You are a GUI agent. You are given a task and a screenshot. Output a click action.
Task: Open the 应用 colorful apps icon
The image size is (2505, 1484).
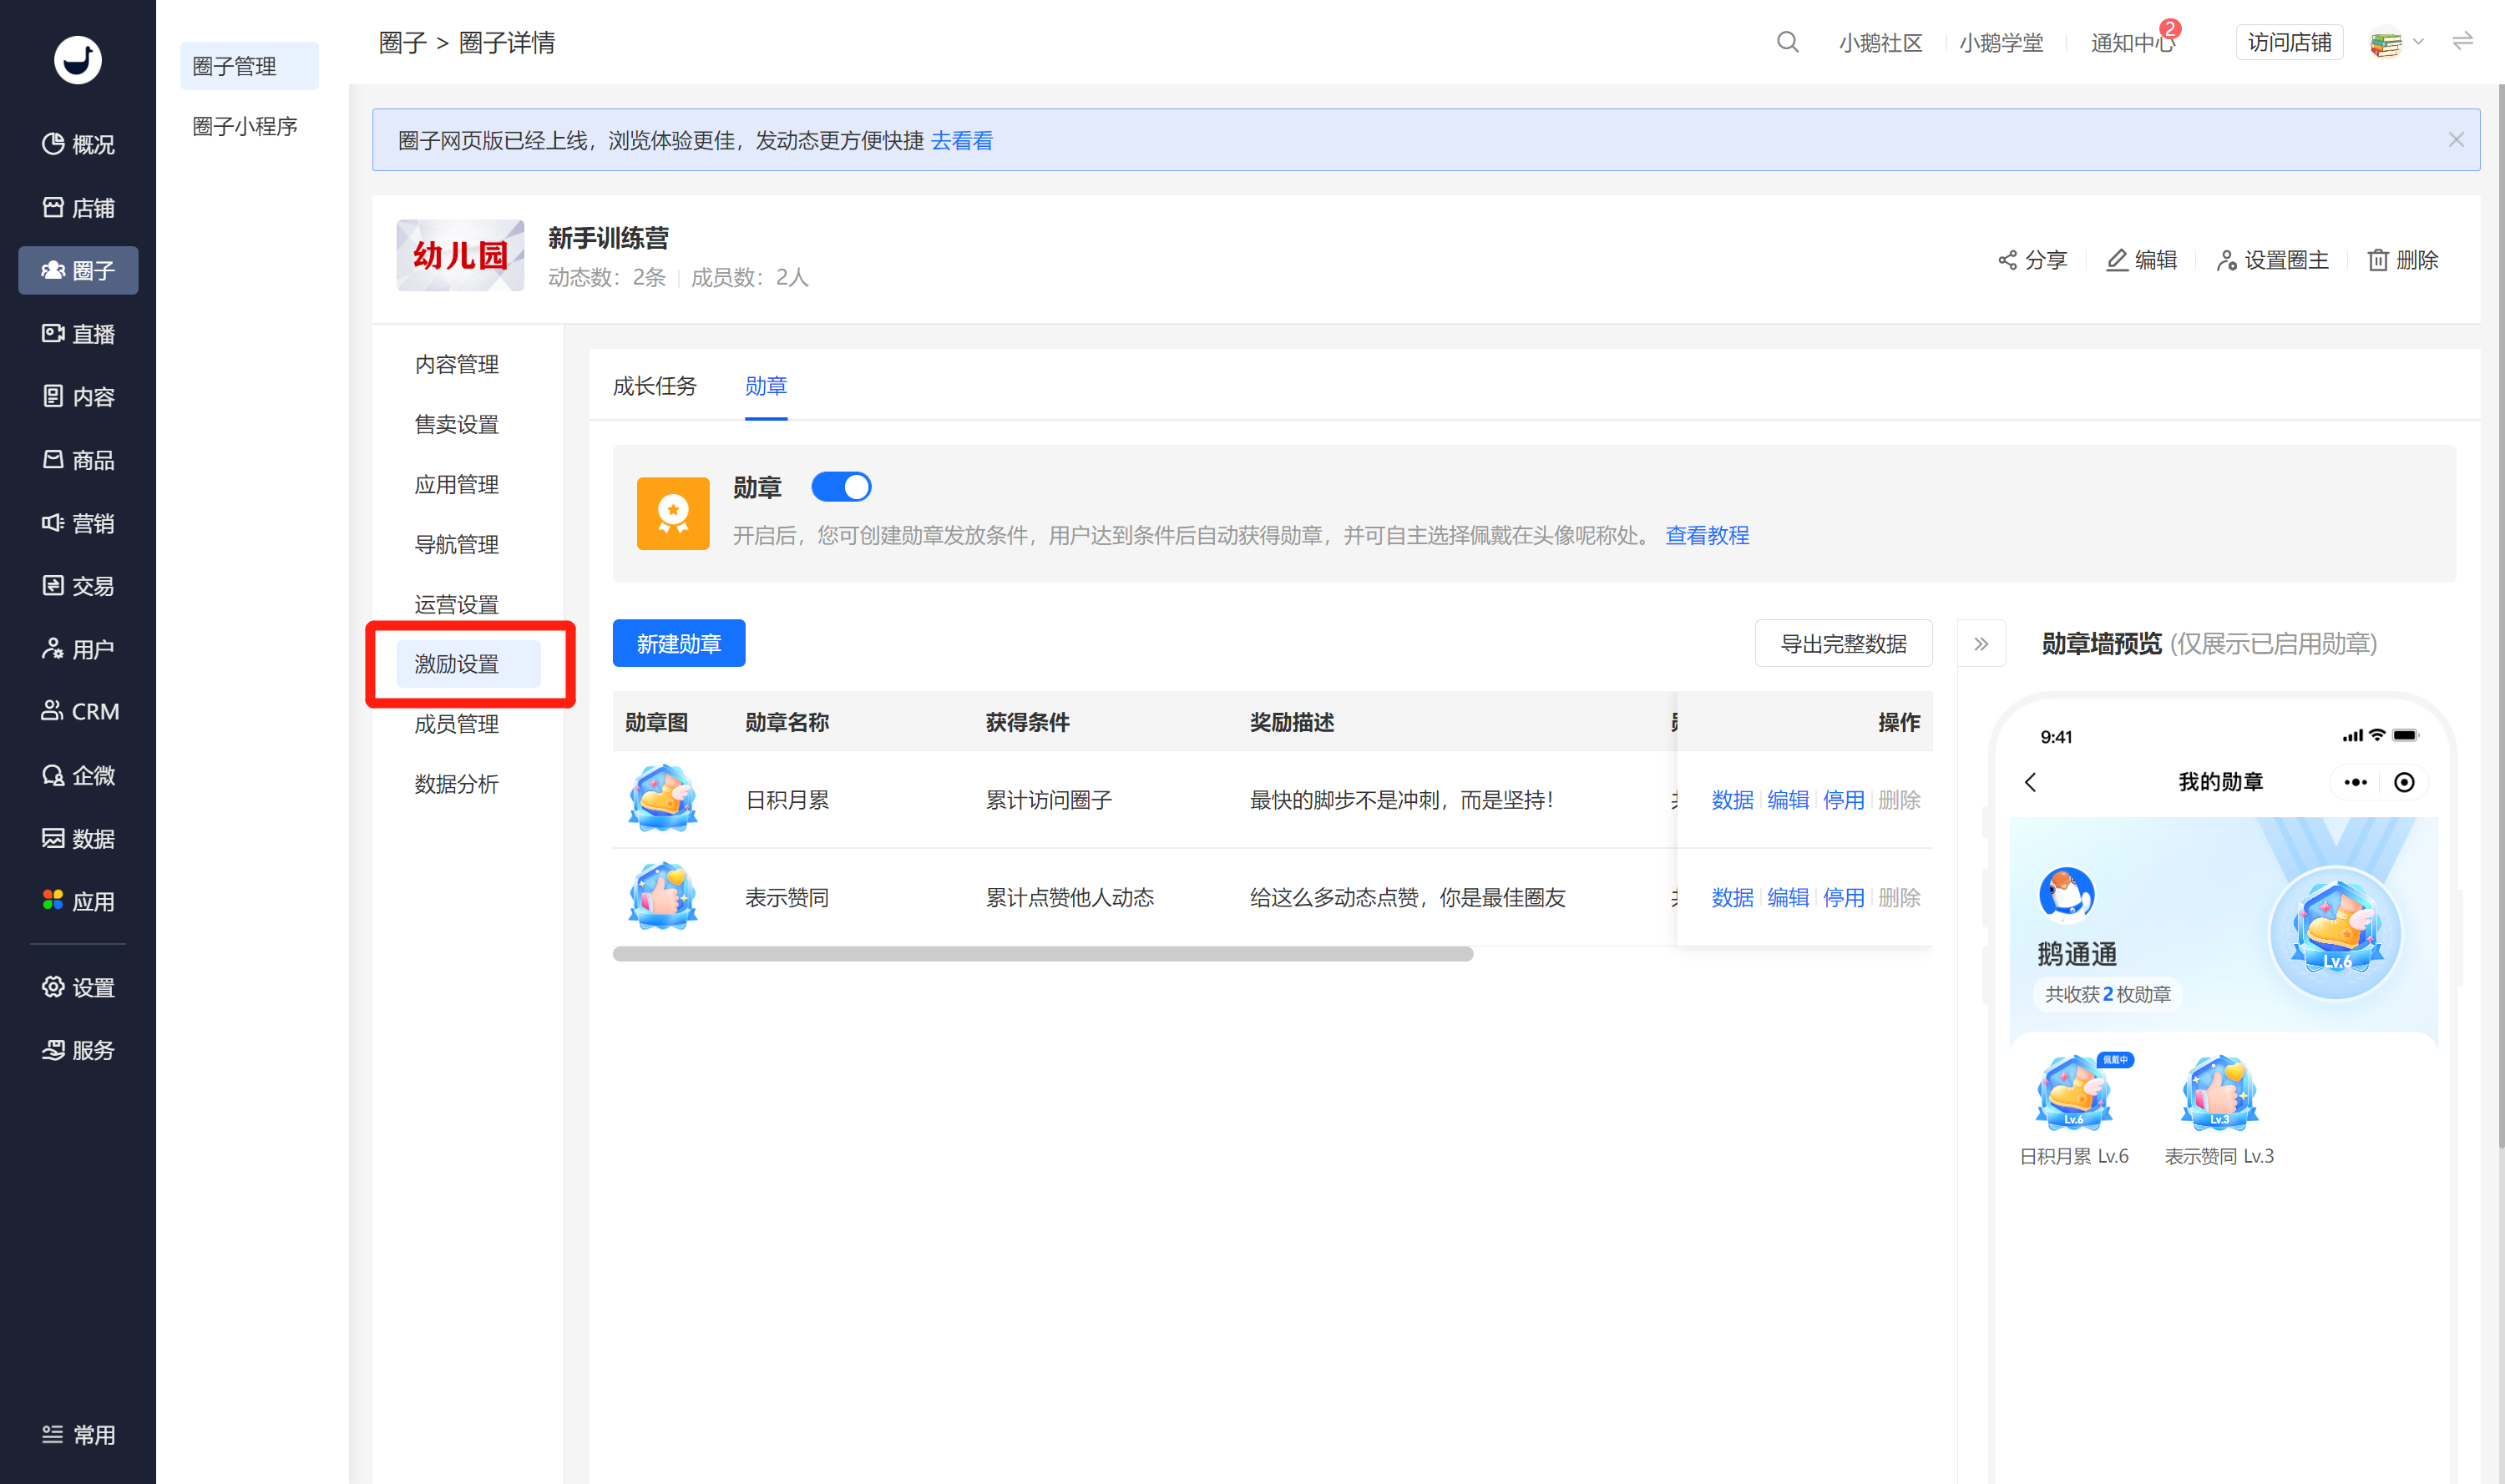pos(53,900)
